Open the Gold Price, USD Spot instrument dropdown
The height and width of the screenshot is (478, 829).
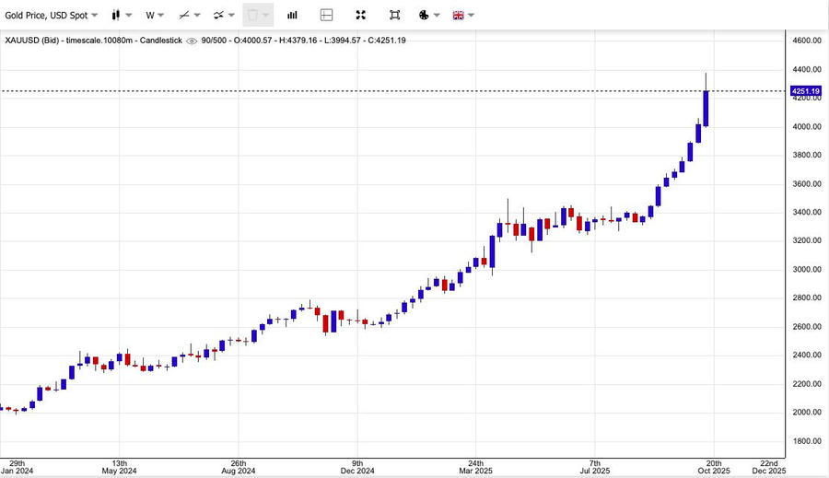pyautogui.click(x=51, y=15)
